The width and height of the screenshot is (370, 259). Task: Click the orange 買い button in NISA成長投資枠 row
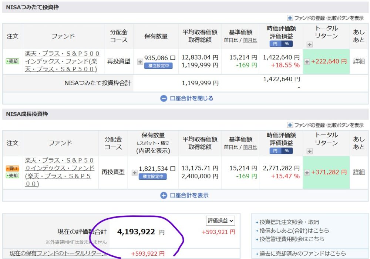pos(13,169)
